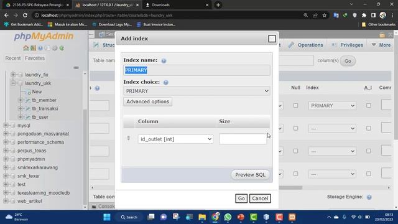Click the sidebar link/collapse icon above the tree
Viewport: 398px width, 224px height.
76,68
